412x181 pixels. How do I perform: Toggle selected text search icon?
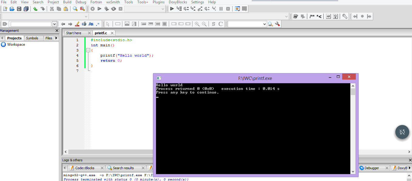point(84,24)
